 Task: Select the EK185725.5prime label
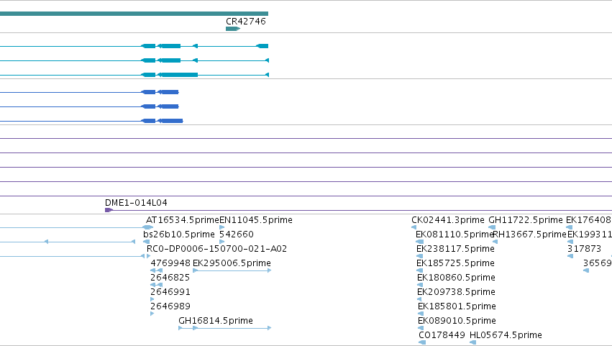(x=455, y=263)
